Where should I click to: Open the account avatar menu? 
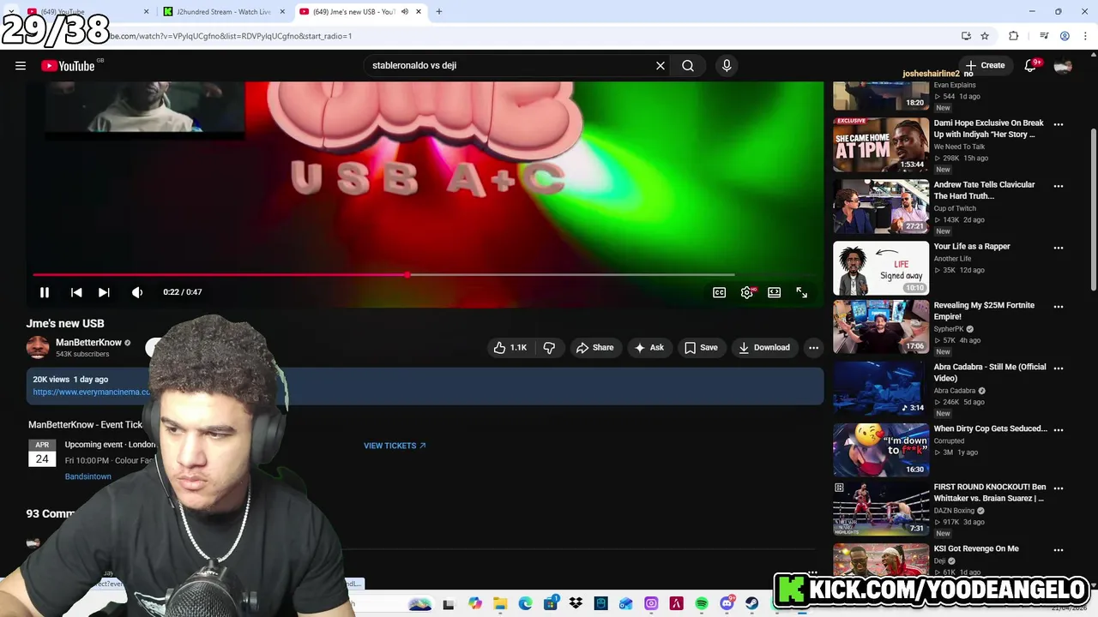point(1063,66)
